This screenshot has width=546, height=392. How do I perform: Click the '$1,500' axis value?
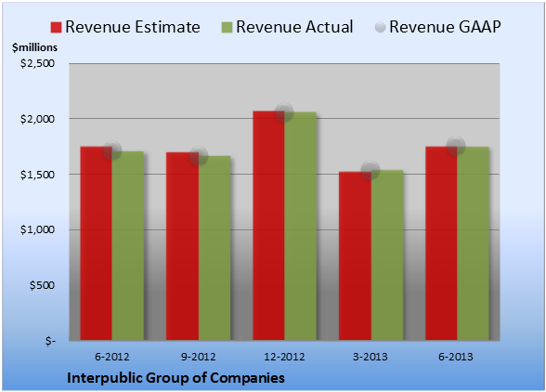tap(37, 175)
